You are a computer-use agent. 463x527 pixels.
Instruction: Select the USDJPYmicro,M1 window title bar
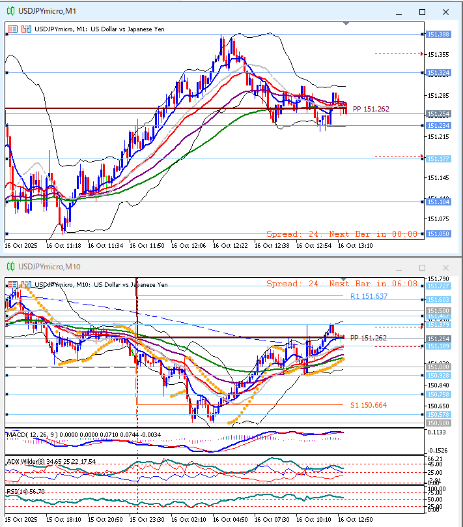195,12
